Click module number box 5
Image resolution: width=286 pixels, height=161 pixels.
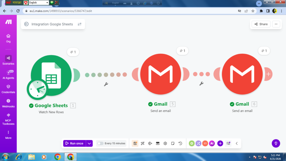(173, 104)
